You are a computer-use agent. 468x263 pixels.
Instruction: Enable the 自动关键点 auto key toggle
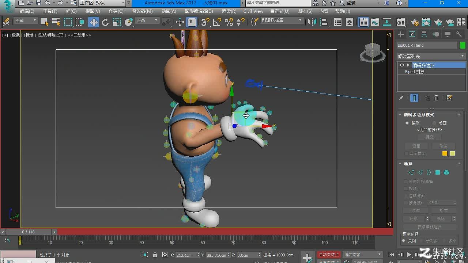[329, 255]
